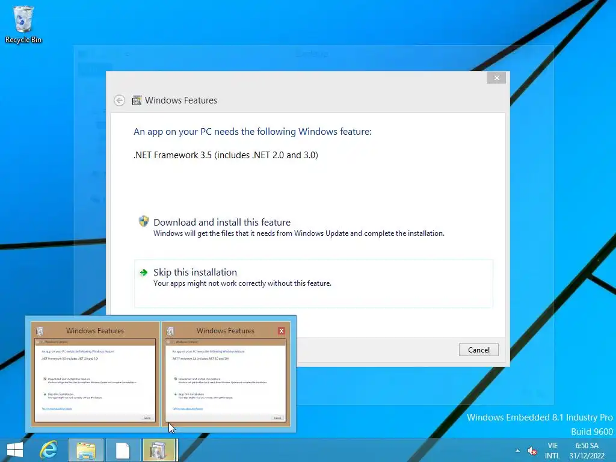Open the blank document taskbar item
616x462 pixels.
[123, 450]
